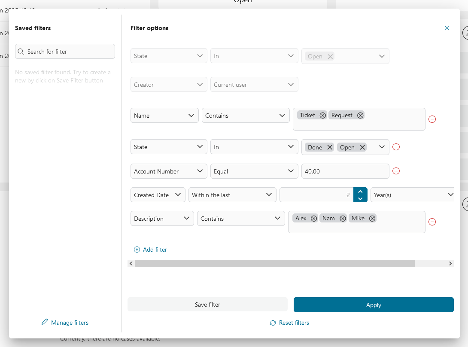Image resolution: width=468 pixels, height=347 pixels.
Task: Click the Apply button
Action: pos(374,305)
